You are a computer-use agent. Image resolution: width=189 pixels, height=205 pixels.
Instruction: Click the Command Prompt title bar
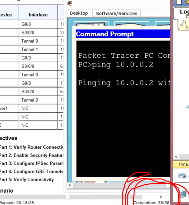123,34
